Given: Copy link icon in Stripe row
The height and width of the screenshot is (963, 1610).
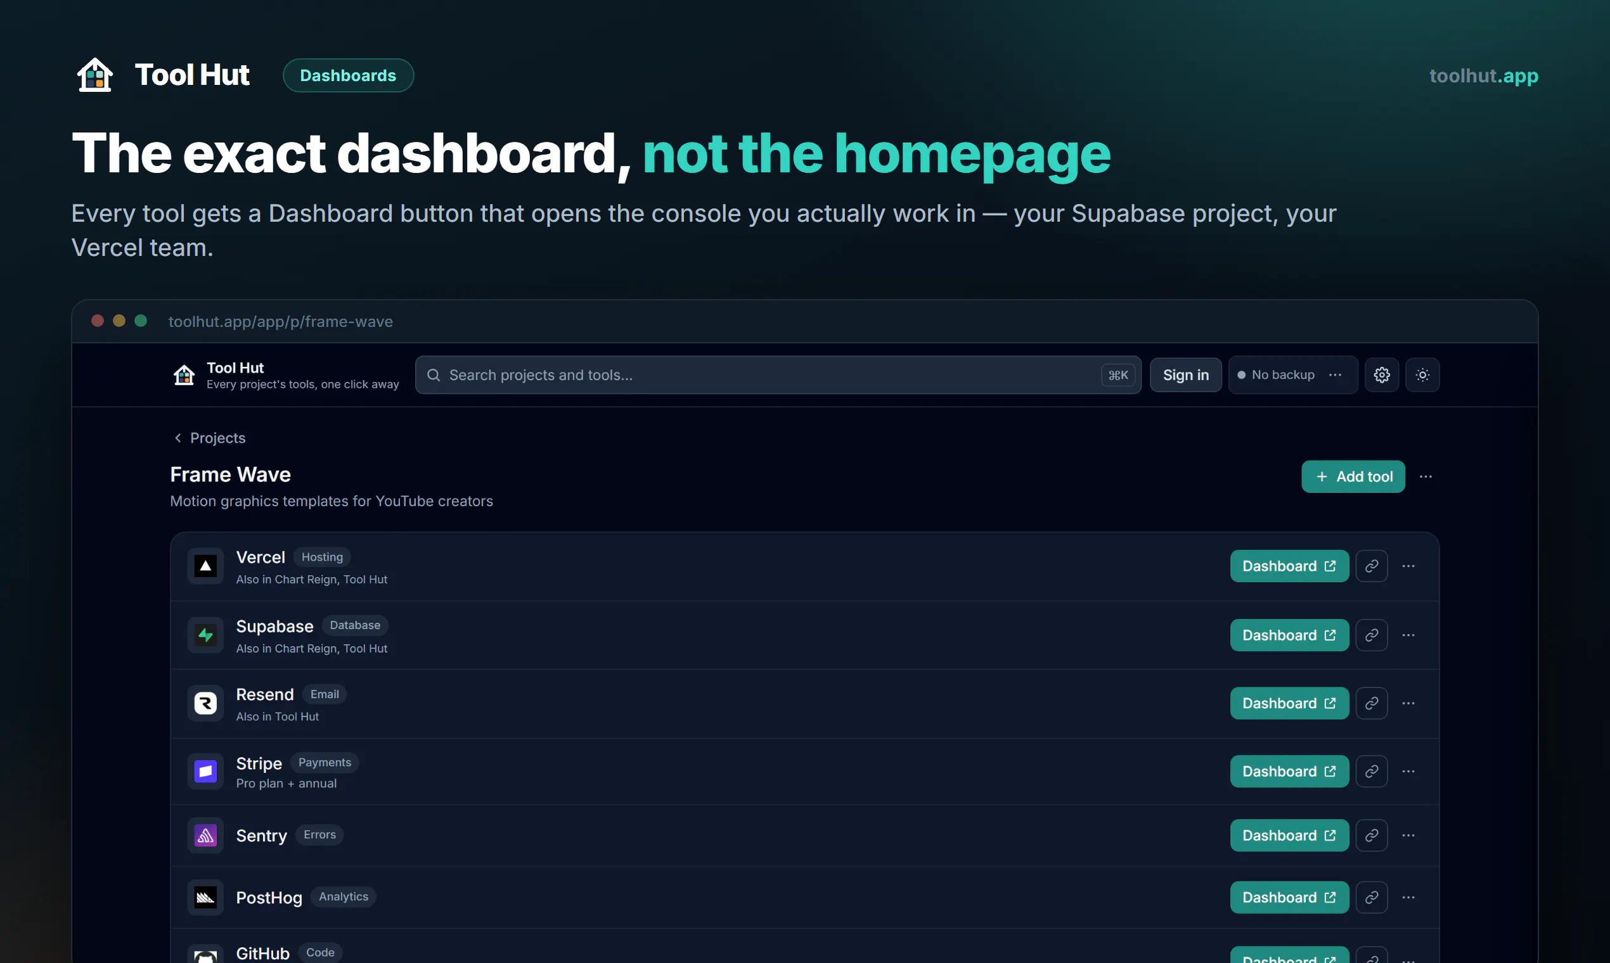Looking at the screenshot, I should [1372, 771].
